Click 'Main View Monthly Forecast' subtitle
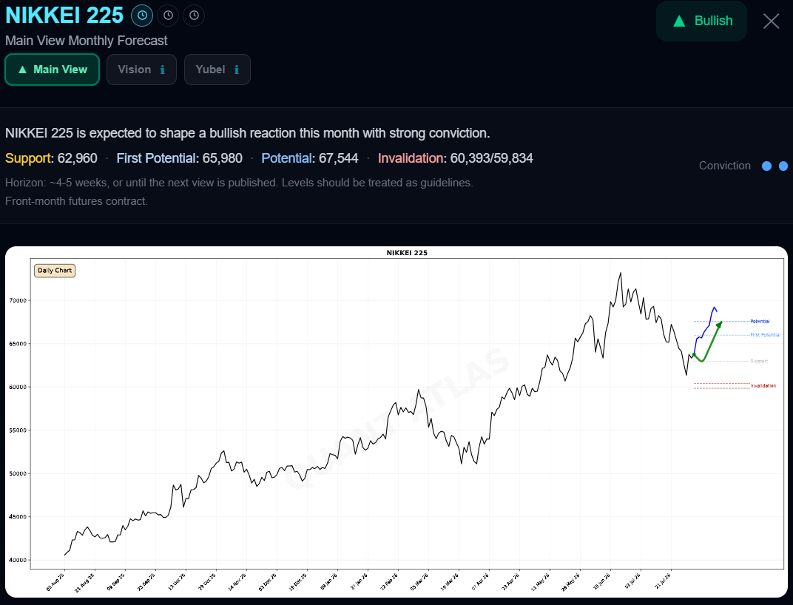This screenshot has height=605, width=793. click(x=86, y=41)
